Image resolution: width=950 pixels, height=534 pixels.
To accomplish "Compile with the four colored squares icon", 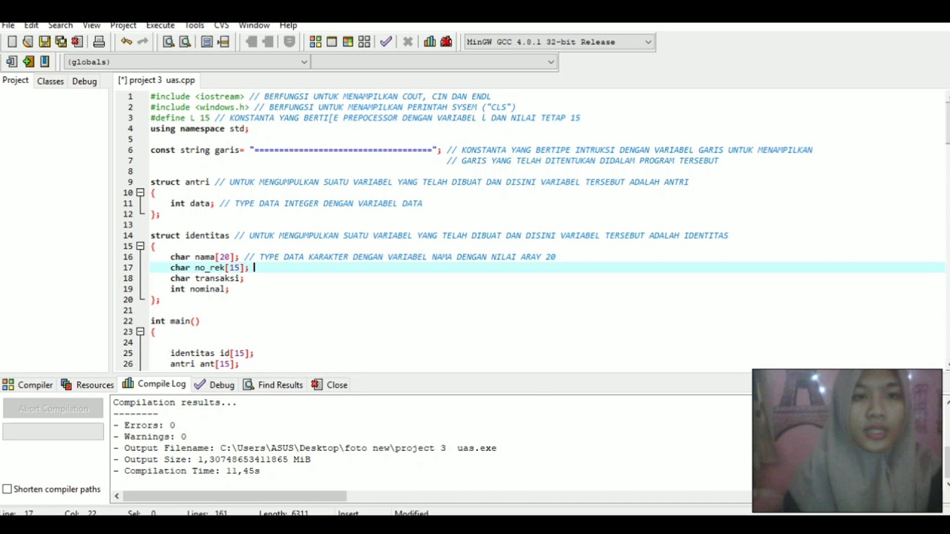I will pyautogui.click(x=315, y=42).
